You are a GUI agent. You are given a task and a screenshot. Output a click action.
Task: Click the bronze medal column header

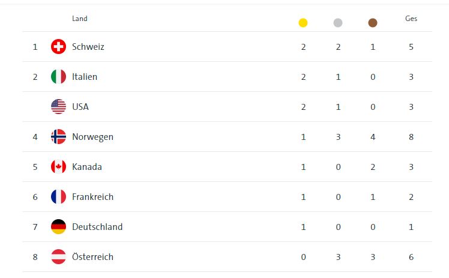tap(373, 23)
